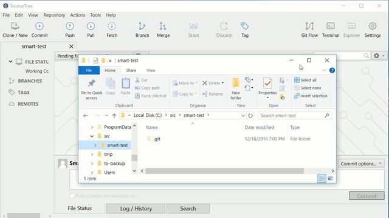
Task: Open the SourceTree Tools menu
Action: (x=95, y=15)
